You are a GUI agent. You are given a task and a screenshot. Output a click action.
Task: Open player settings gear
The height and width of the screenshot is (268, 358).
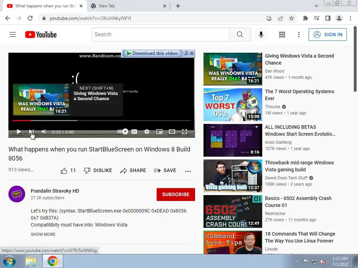coord(147,132)
